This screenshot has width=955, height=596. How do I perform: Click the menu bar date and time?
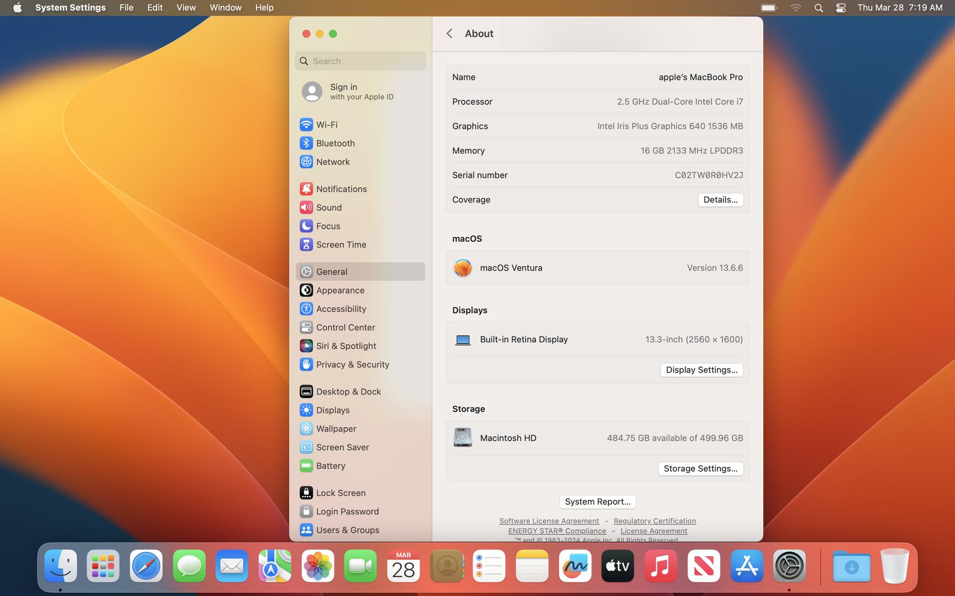point(900,8)
